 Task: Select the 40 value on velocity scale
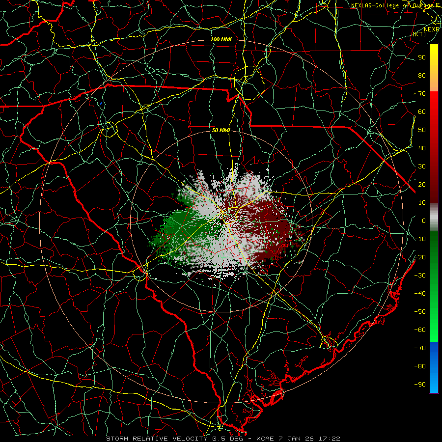pos(422,148)
